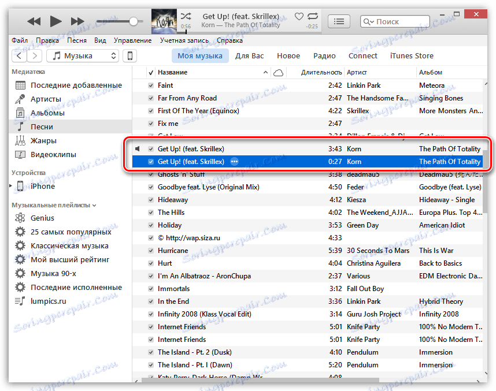Viewport: 496px width, 391px height.
Task: Click the search field Поиск
Action: tap(395, 21)
